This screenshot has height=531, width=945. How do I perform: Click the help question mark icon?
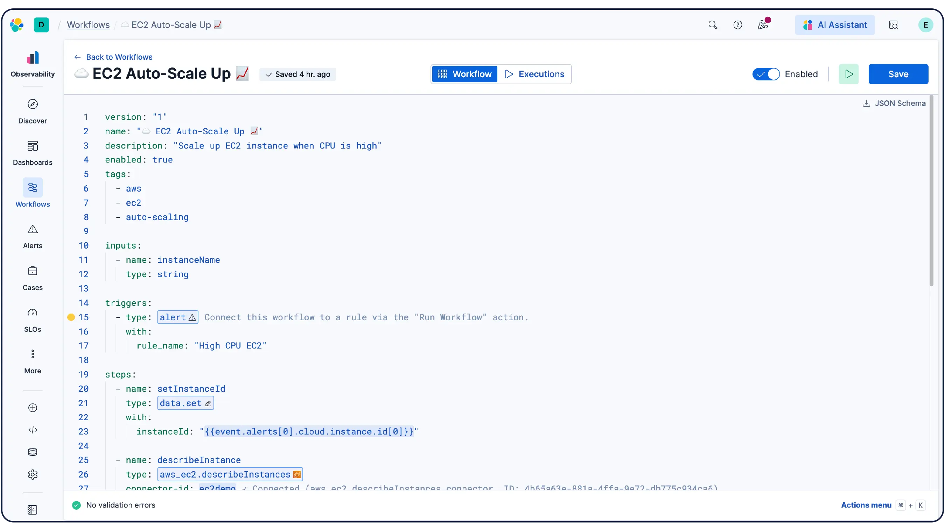point(737,25)
